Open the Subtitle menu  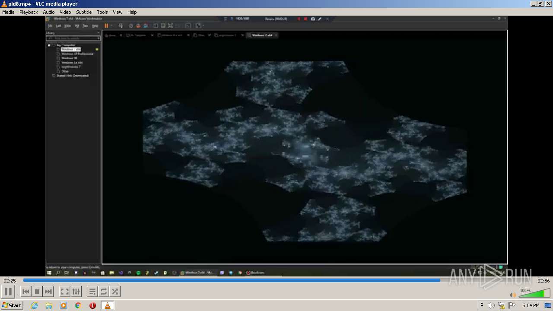pos(84,12)
